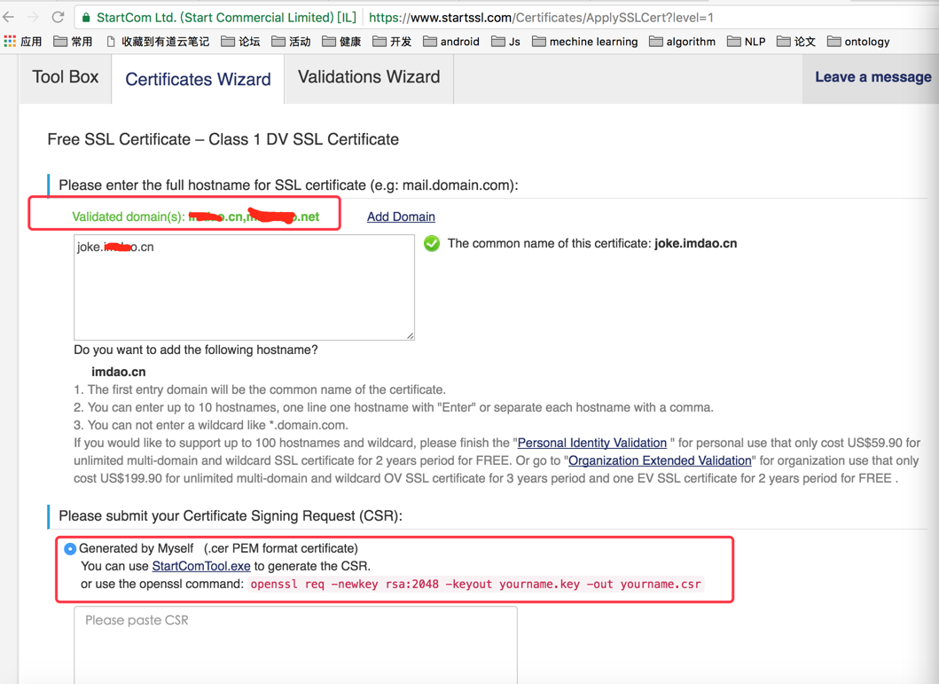Reload the page with the refresh icon

pyautogui.click(x=59, y=18)
